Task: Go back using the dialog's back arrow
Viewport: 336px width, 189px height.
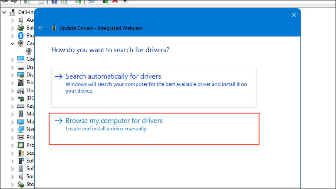Action: coord(41,28)
